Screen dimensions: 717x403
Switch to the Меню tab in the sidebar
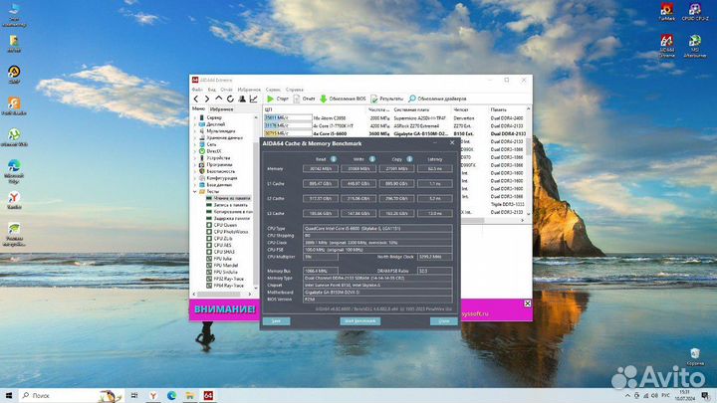[198, 108]
